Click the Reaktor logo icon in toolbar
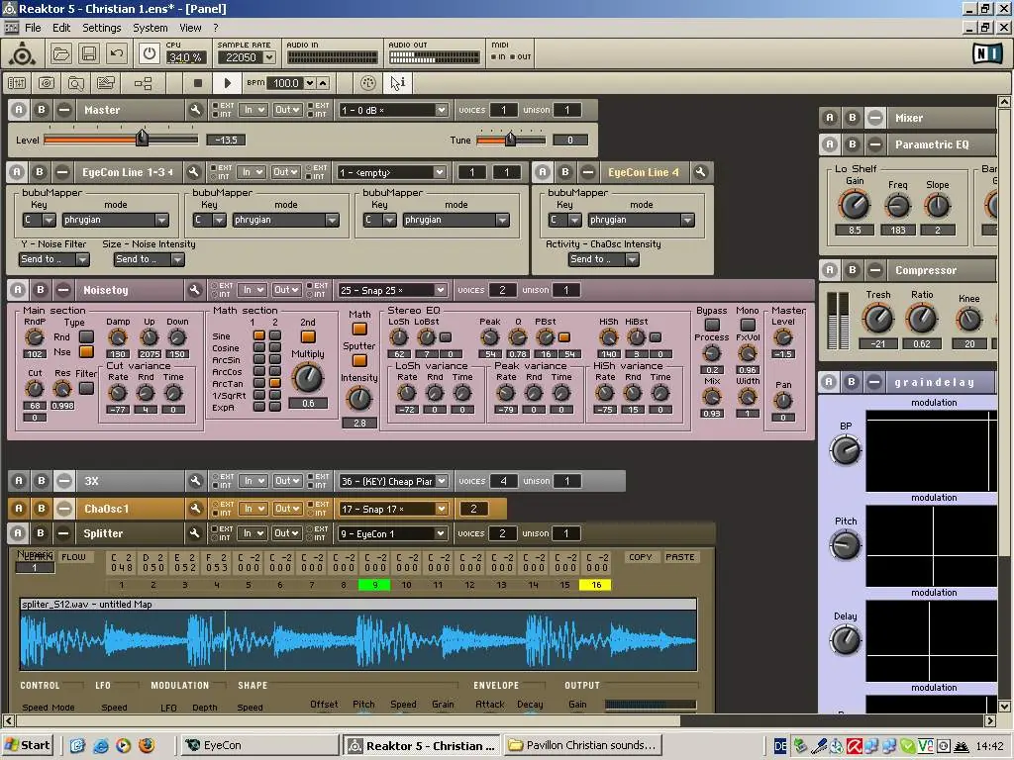The image size is (1014, 760). [23, 54]
